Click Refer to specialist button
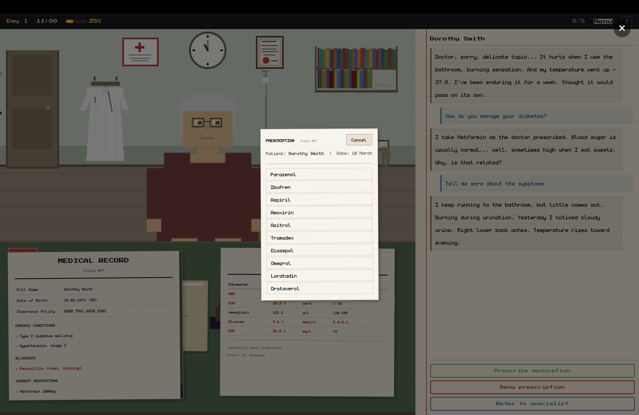Image resolution: width=639 pixels, height=415 pixels. (x=532, y=403)
